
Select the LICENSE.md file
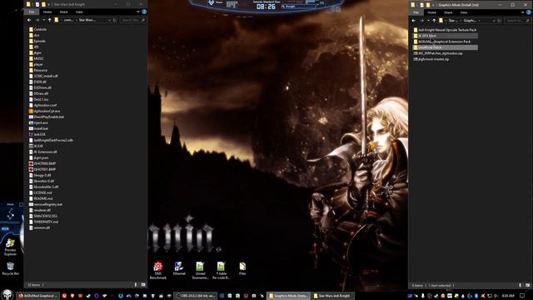pyautogui.click(x=41, y=192)
